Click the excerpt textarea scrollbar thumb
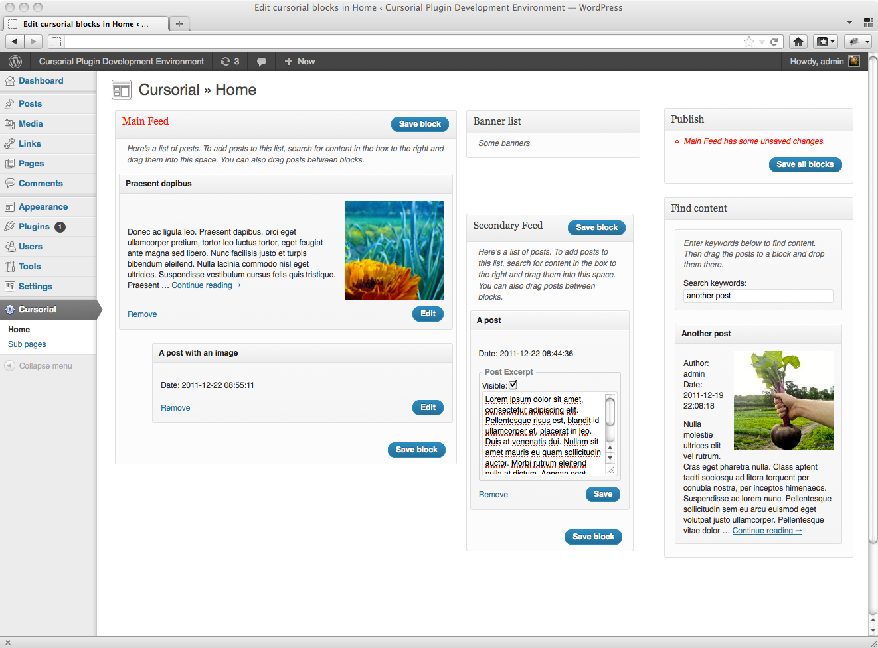 610,411
